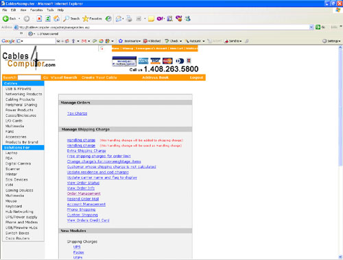Viewport: 343px width, 260px height.
Task: Open the UPS shipping charges link
Action: [77, 247]
